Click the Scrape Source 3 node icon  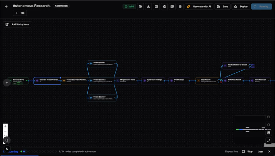pyautogui.click(x=91, y=98)
